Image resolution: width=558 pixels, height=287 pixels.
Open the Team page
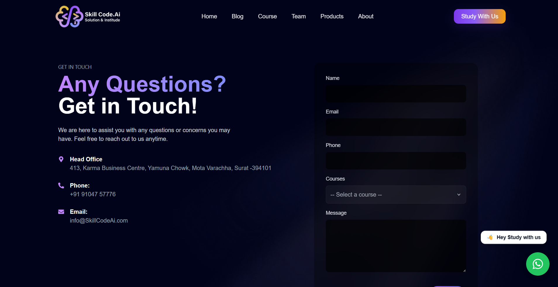tap(299, 16)
